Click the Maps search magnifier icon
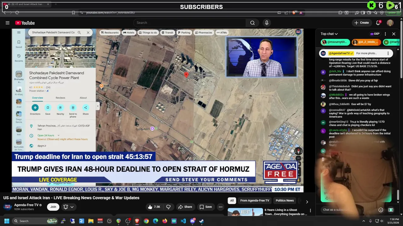The image size is (403, 226). pyautogui.click(x=79, y=32)
